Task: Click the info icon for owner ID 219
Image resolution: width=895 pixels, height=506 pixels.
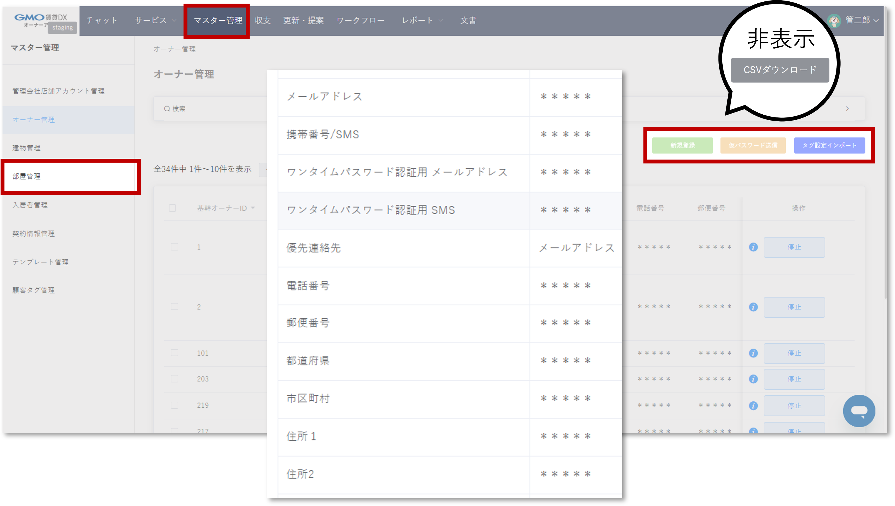Action: pyautogui.click(x=753, y=405)
